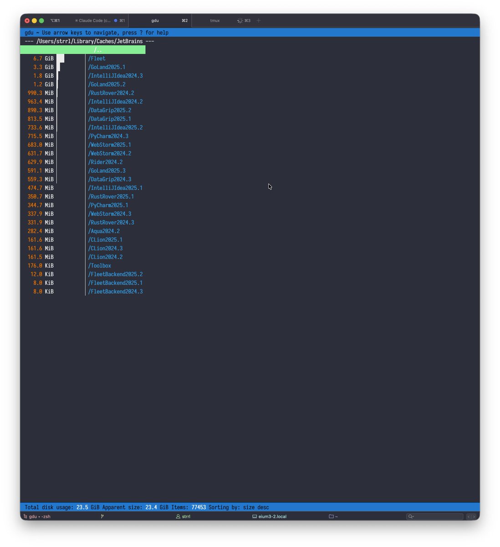Open the /DataGrip2025.1 folder
This screenshot has height=547, width=500.
click(x=110, y=119)
